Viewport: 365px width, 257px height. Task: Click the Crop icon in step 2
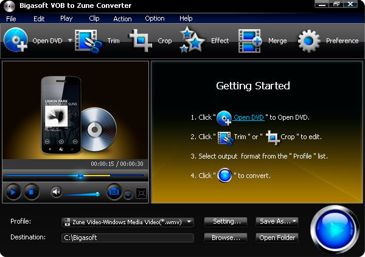click(x=273, y=137)
